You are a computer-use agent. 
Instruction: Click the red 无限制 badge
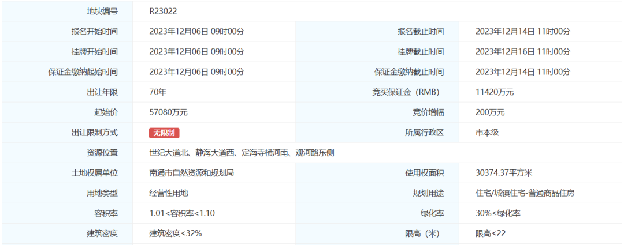point(164,133)
